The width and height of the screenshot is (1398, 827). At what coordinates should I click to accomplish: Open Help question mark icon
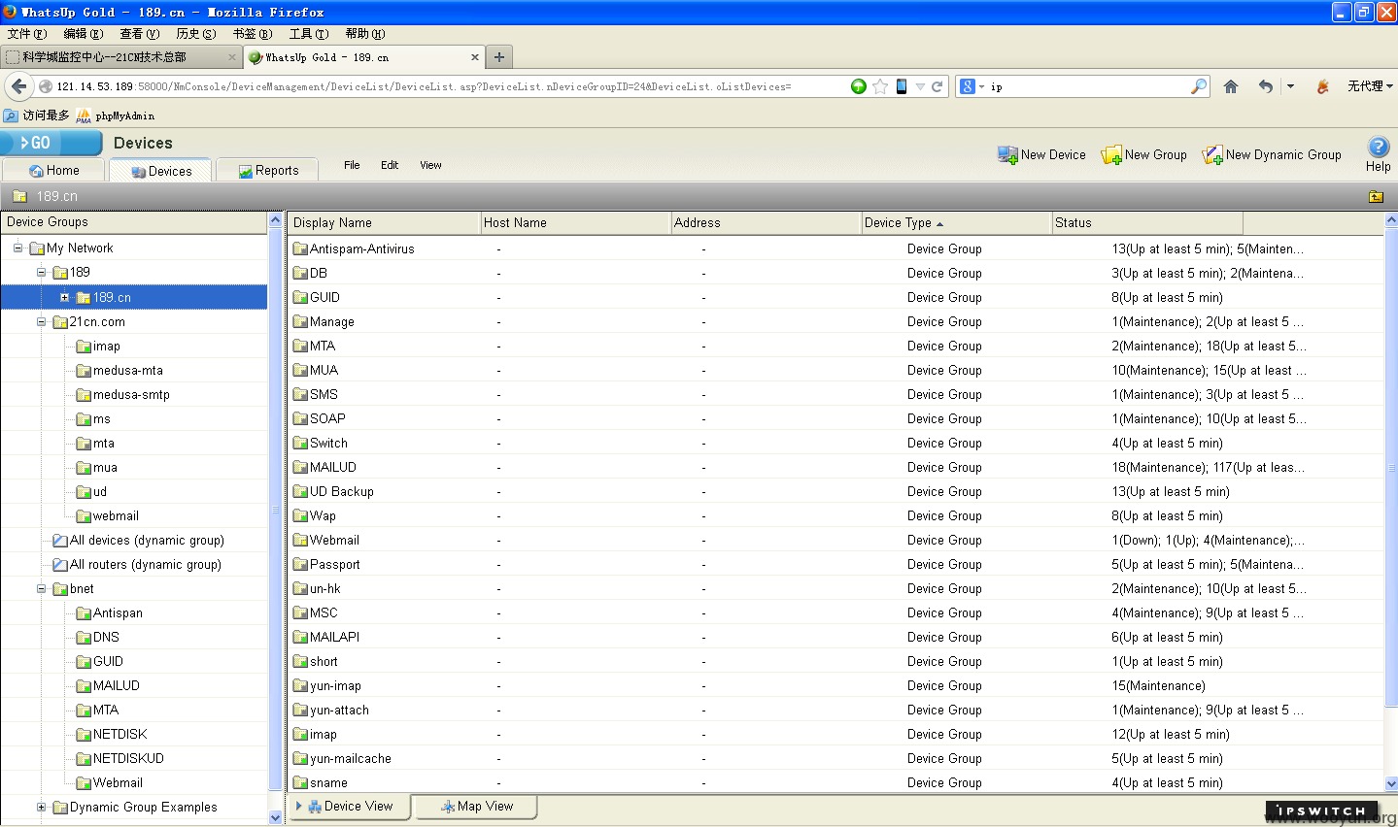click(1379, 147)
